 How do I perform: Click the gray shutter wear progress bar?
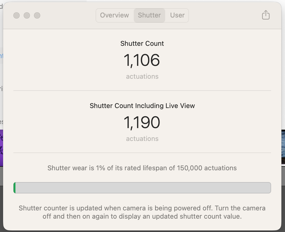[x=142, y=188]
